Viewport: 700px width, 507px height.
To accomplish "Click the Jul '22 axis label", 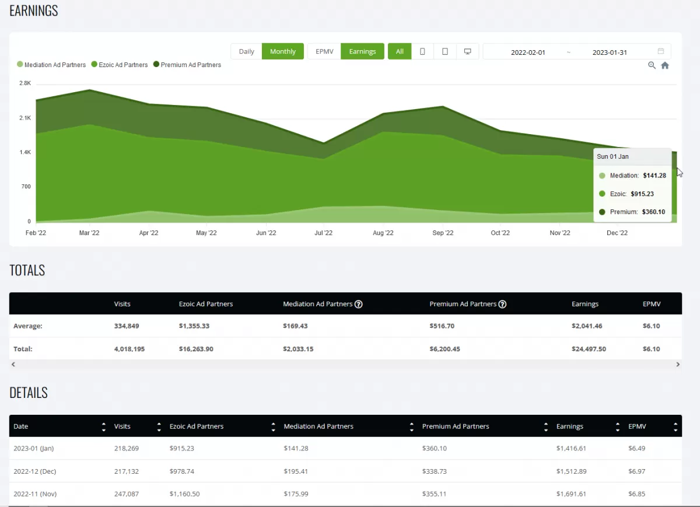I will coord(323,233).
